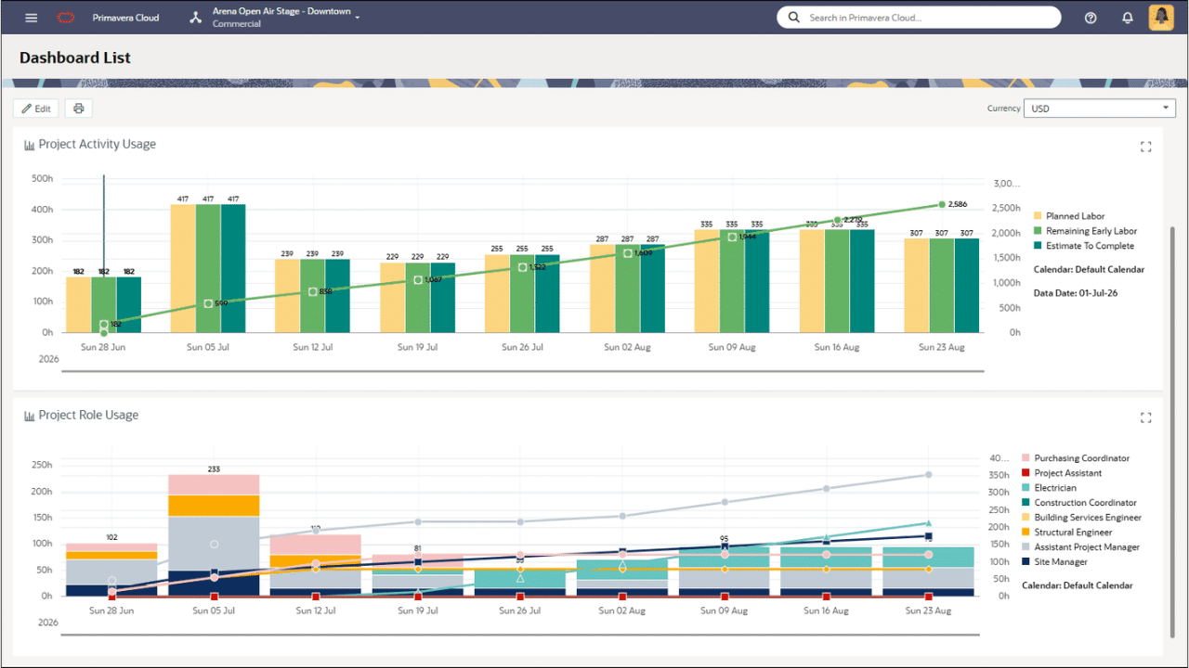Click the 'Sun 19 Jul' label in Role Usage
Screen dimensions: 1189x668
[x=418, y=610]
